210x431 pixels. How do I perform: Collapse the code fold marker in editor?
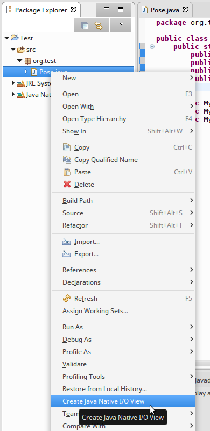(x=152, y=46)
